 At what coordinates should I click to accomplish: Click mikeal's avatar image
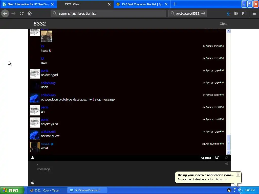(35, 147)
